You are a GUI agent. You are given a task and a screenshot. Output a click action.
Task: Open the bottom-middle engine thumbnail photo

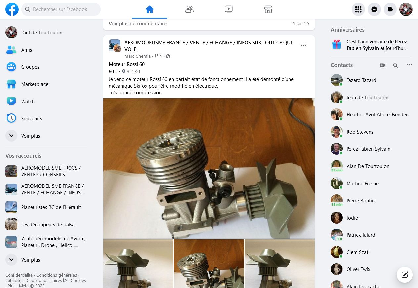[209, 264]
